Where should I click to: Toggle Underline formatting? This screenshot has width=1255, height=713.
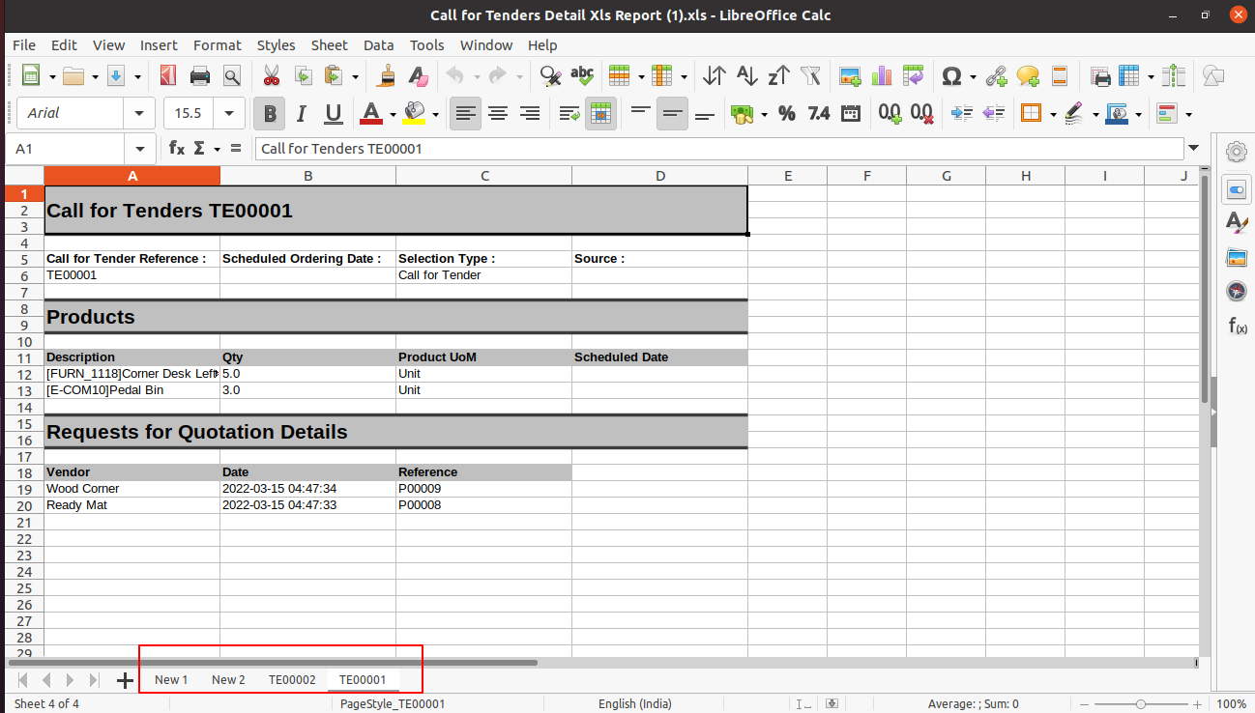tap(334, 113)
